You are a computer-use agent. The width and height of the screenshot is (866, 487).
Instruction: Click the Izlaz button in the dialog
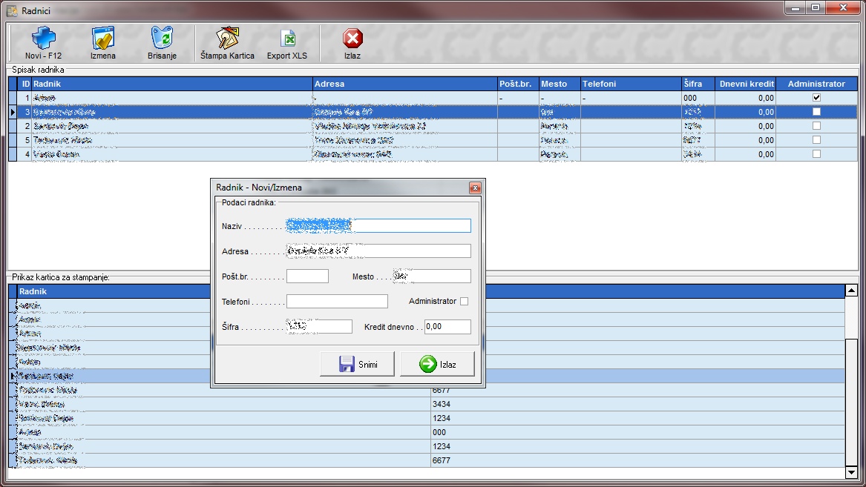point(437,364)
